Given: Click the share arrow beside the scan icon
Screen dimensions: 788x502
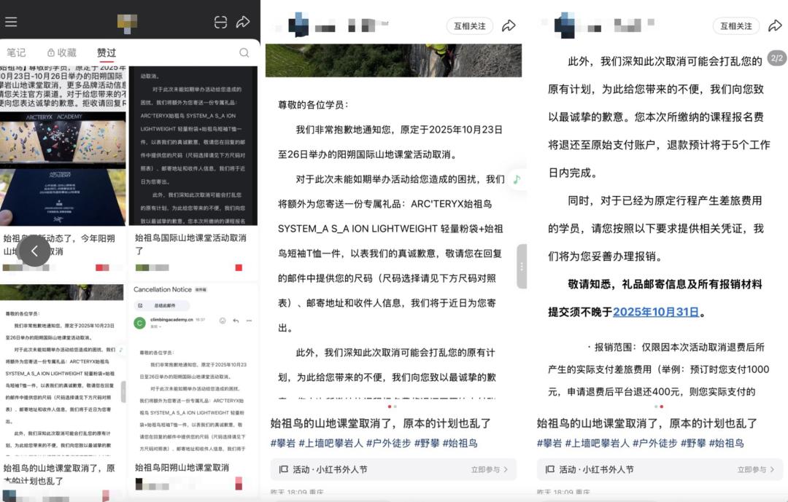Looking at the screenshot, I should [243, 23].
